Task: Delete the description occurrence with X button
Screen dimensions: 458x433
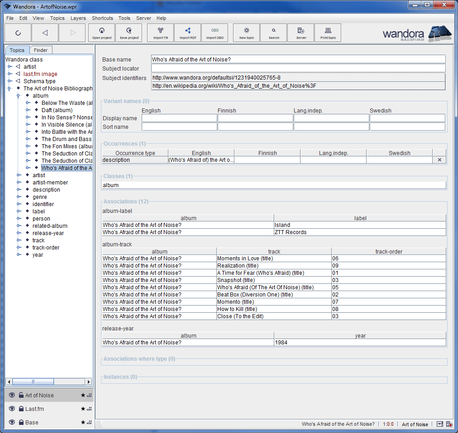Action: click(x=439, y=160)
